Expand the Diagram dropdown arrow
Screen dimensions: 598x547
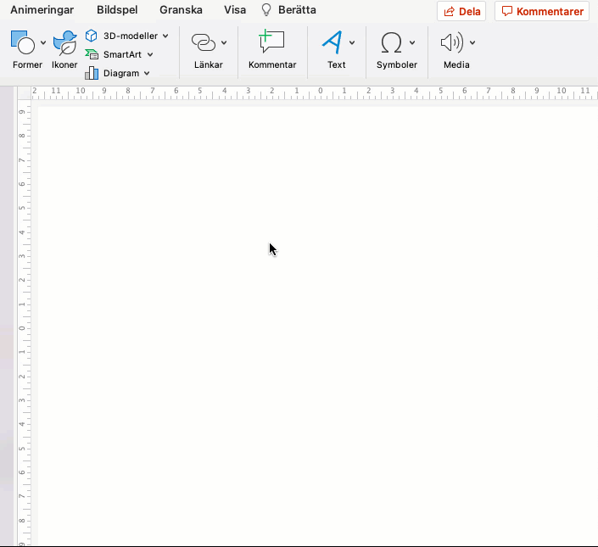click(147, 73)
